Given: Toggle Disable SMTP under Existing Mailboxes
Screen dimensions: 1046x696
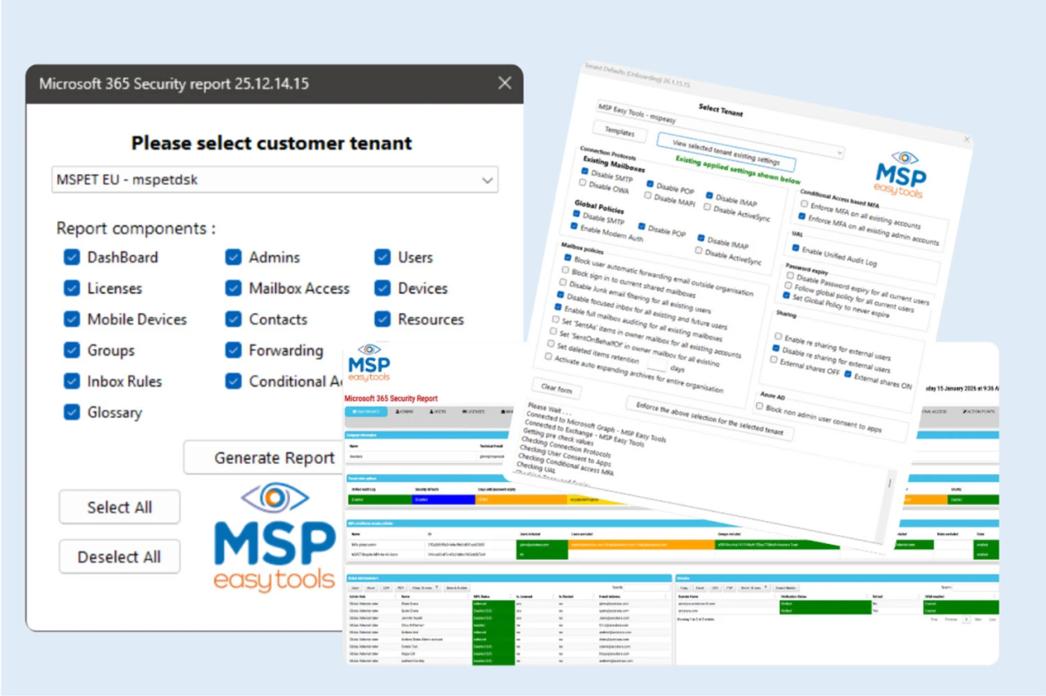Looking at the screenshot, I should (x=585, y=172).
